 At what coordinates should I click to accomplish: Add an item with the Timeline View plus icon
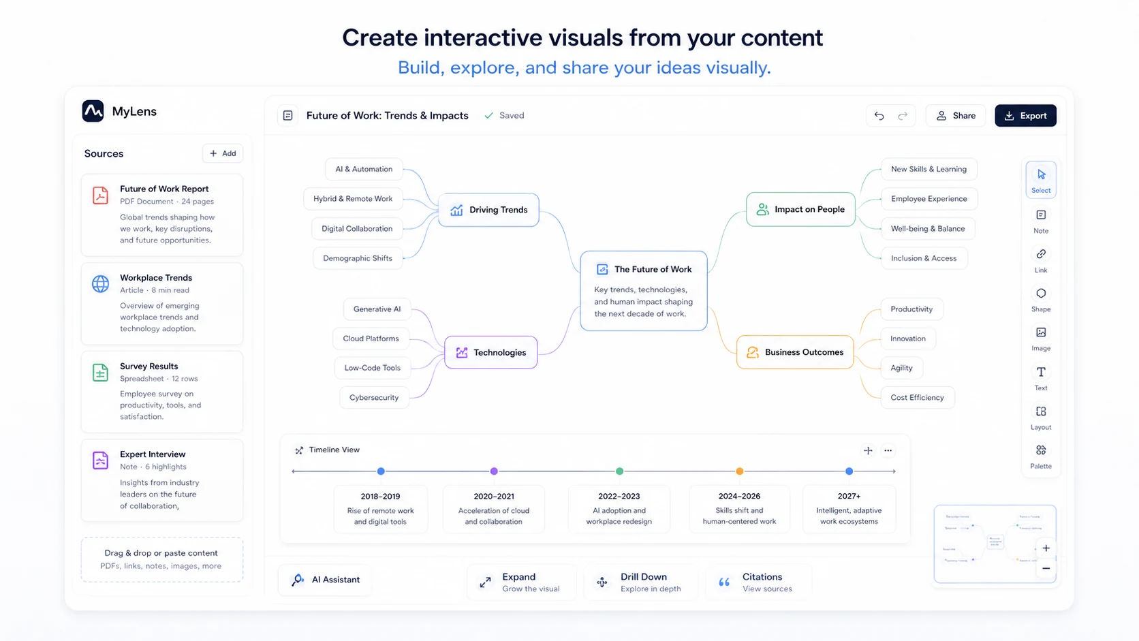pos(868,450)
